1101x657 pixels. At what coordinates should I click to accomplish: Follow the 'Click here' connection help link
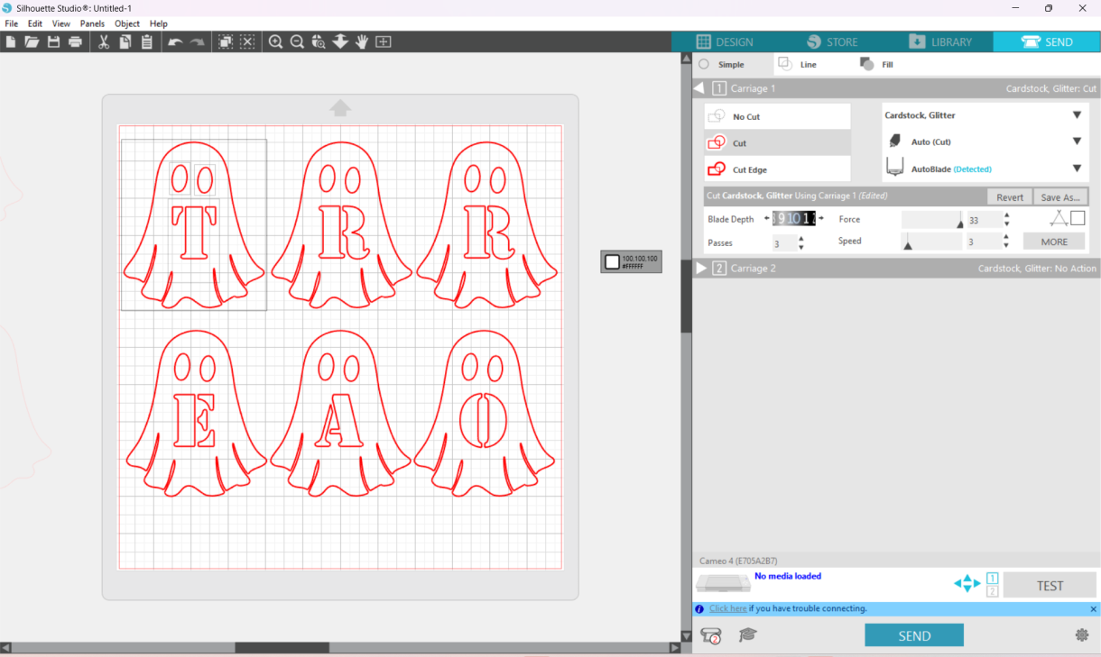point(728,609)
